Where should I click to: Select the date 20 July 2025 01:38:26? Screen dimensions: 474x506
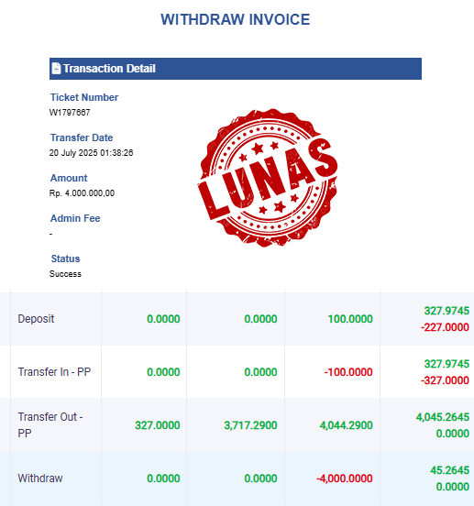91,153
